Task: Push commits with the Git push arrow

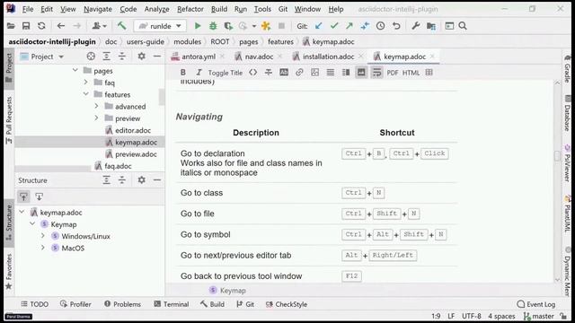Action: click(x=349, y=26)
